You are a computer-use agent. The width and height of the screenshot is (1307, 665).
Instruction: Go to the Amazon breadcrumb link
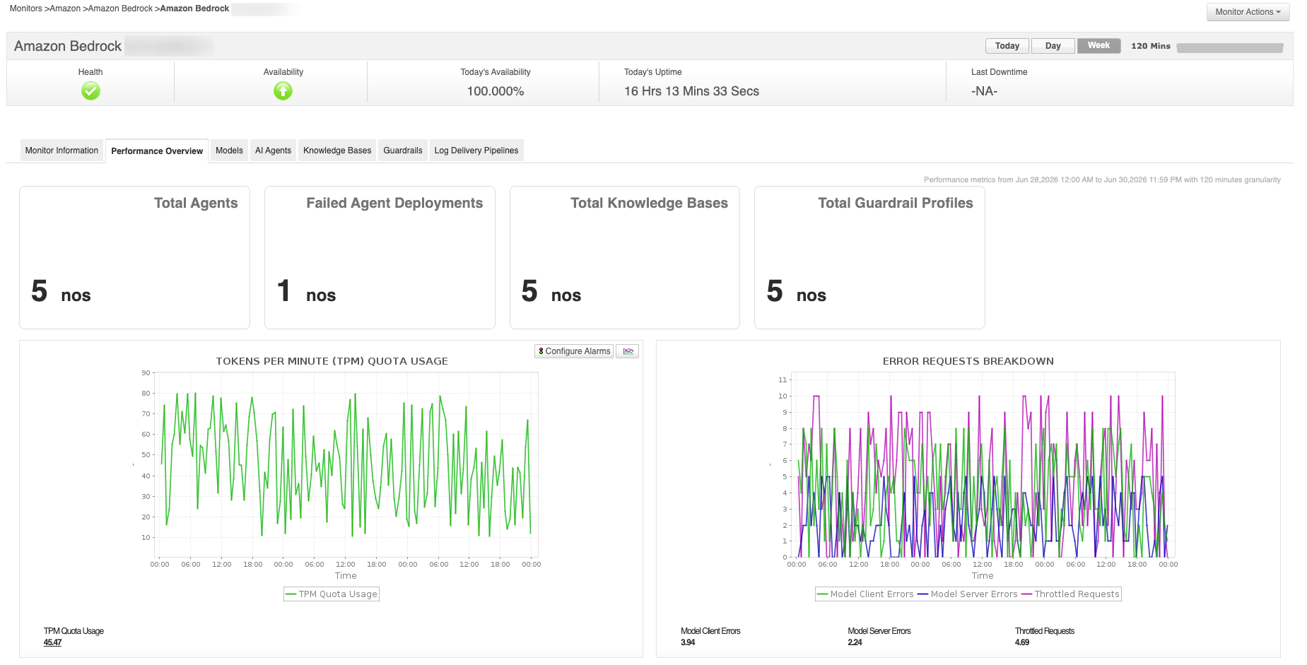[x=65, y=8]
